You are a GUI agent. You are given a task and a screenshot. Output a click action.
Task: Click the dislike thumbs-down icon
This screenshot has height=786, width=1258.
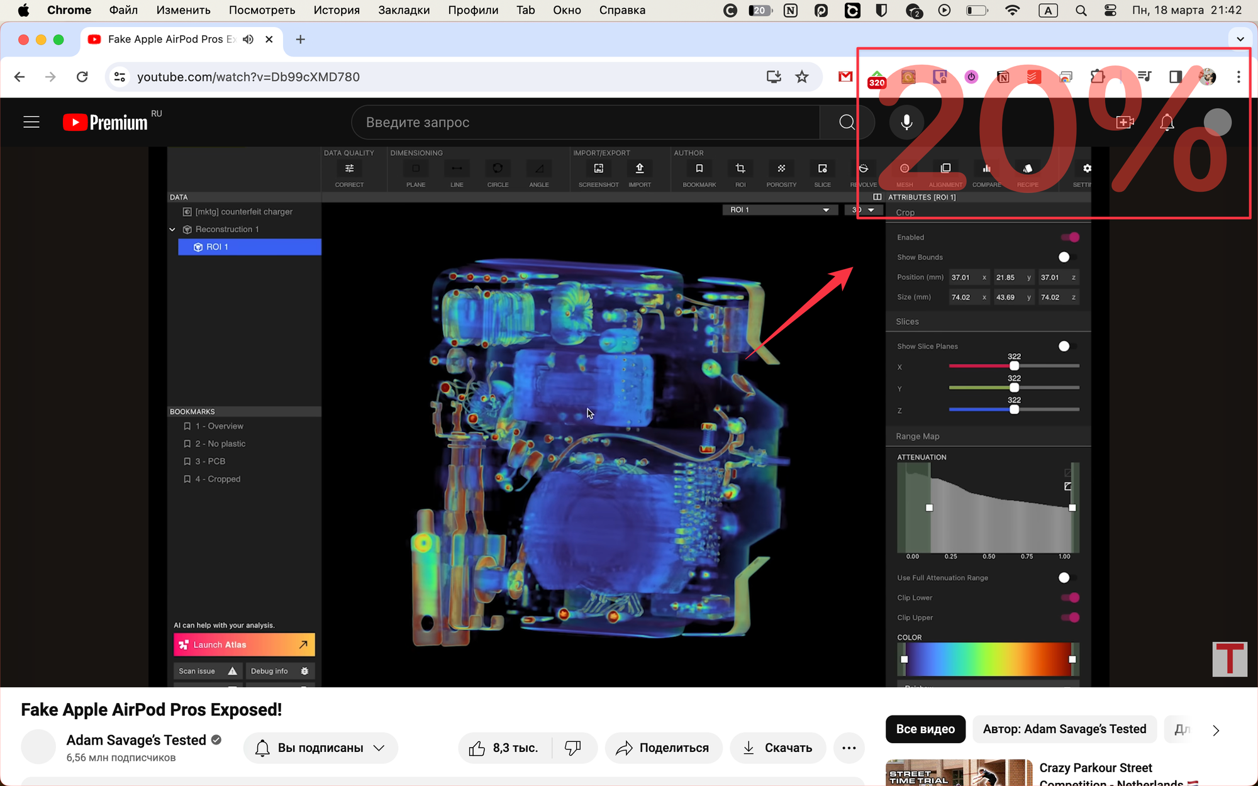coord(572,748)
